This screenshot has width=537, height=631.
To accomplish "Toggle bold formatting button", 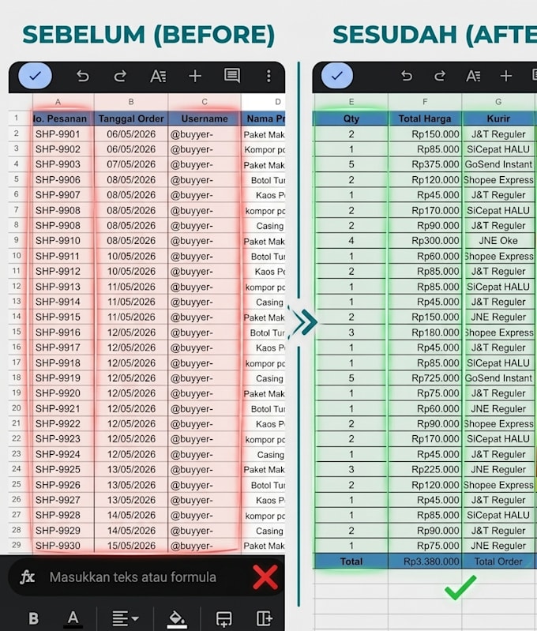I will pyautogui.click(x=34, y=618).
